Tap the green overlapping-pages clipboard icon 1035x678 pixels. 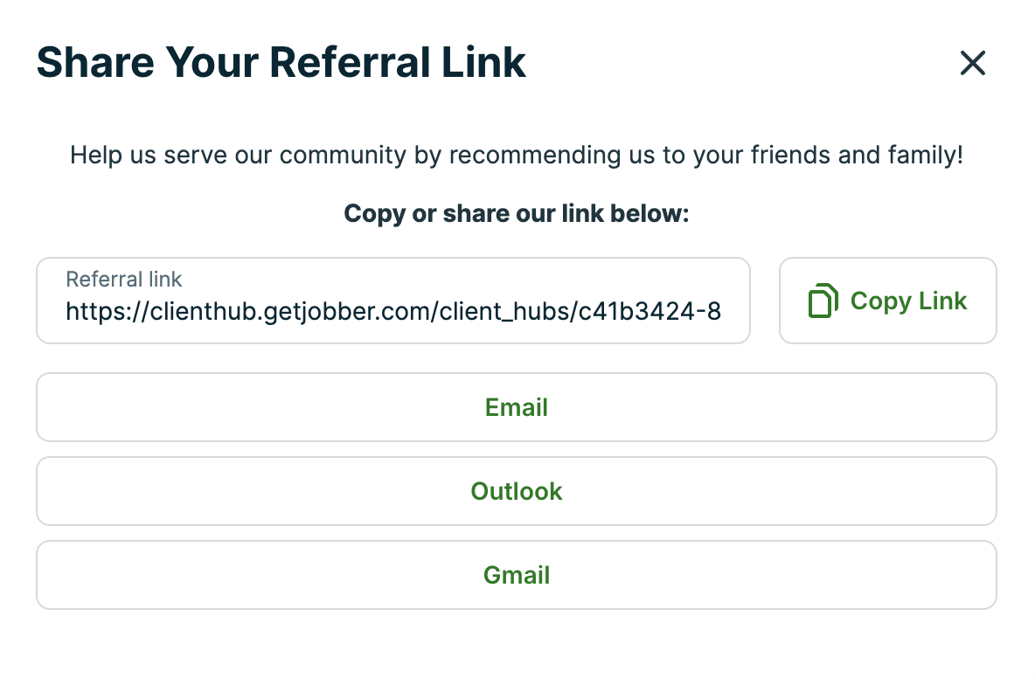pyautogui.click(x=823, y=301)
